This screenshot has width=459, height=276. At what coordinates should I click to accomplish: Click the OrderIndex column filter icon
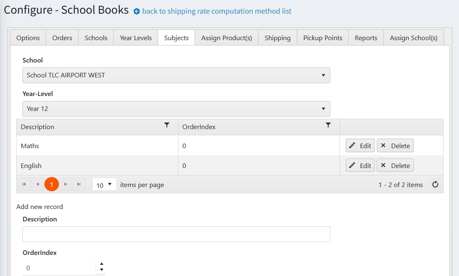coord(328,125)
